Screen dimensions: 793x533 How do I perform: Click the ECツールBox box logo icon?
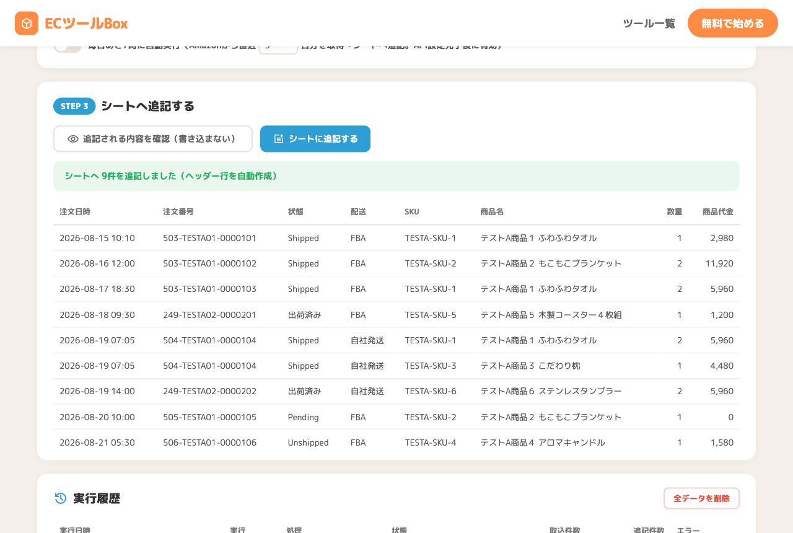tap(27, 24)
